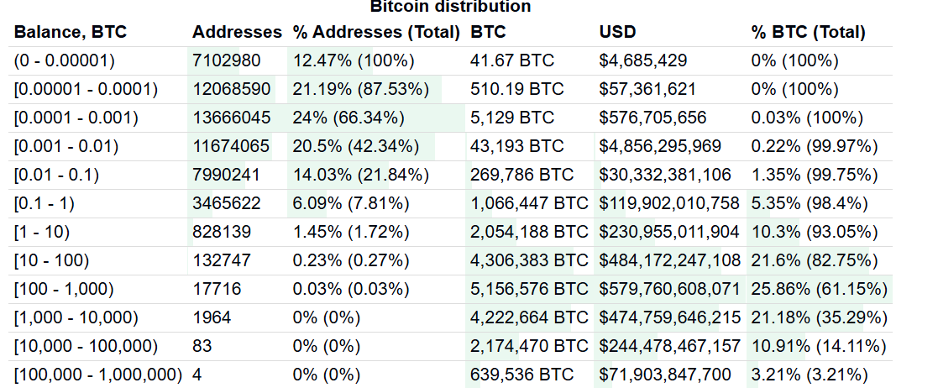Click the 24% (66.34%) addresses cell
Viewport: 938px width, 388px height.
[348, 118]
